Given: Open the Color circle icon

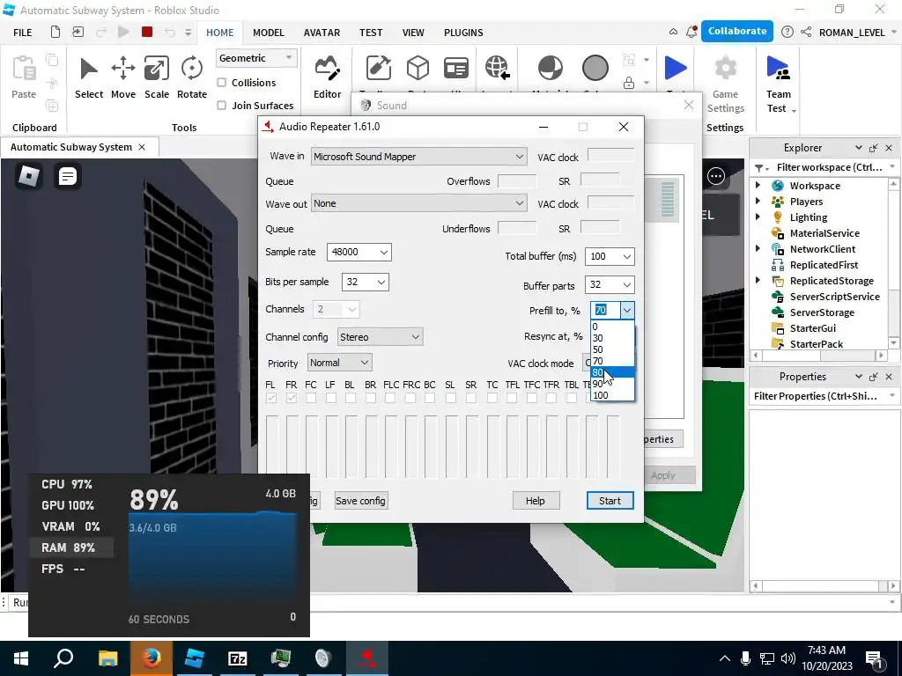Looking at the screenshot, I should 595,69.
